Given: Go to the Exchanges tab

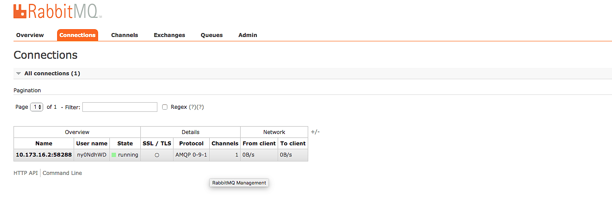Looking at the screenshot, I should [x=170, y=35].
